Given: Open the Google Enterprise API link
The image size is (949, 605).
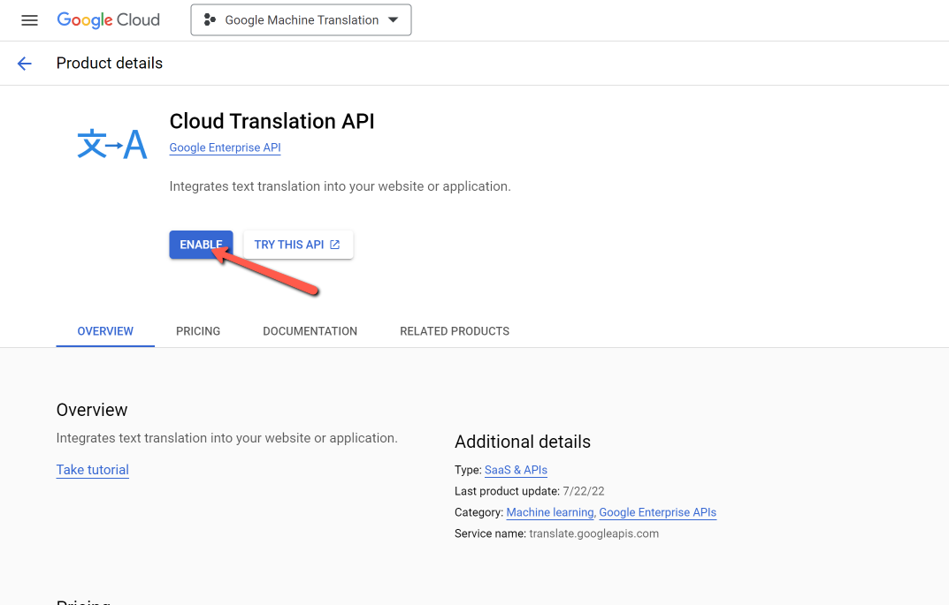Looking at the screenshot, I should click(x=226, y=147).
